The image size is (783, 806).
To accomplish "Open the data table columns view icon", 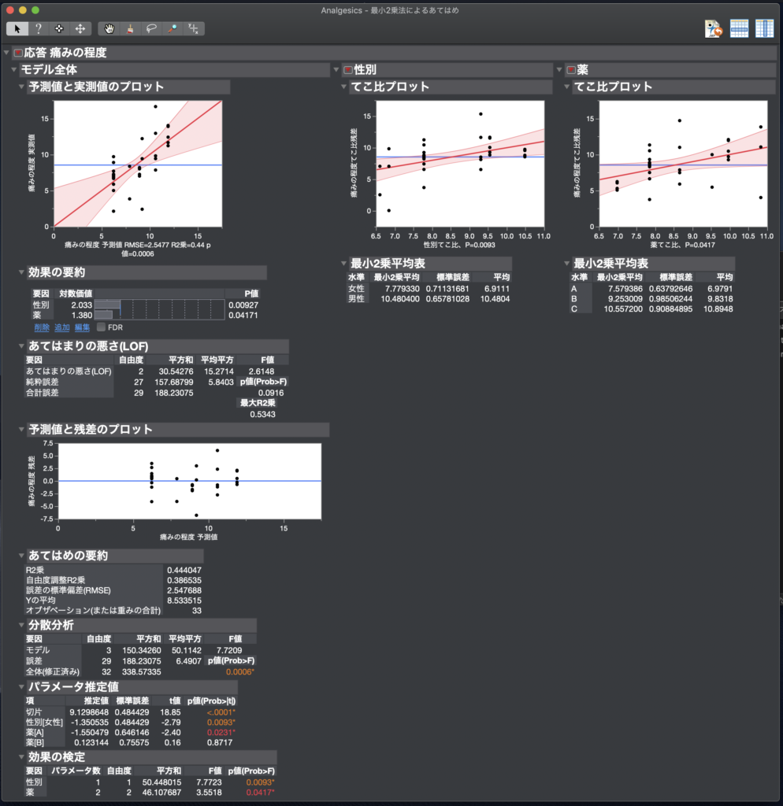I will 764,28.
